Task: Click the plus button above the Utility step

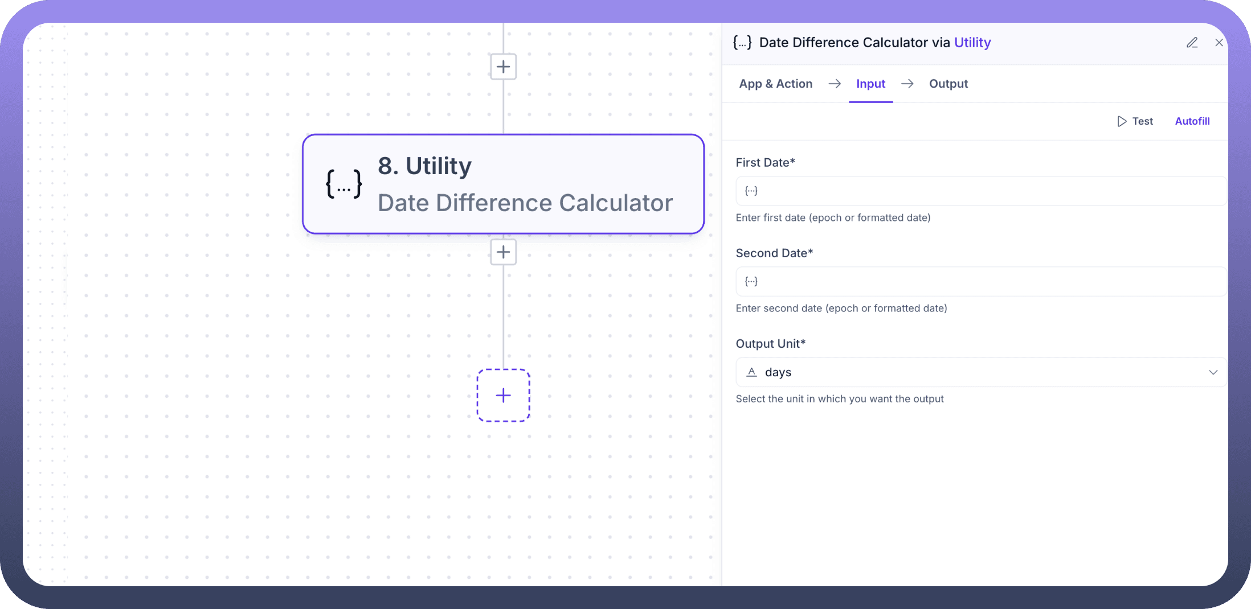Action: (503, 67)
